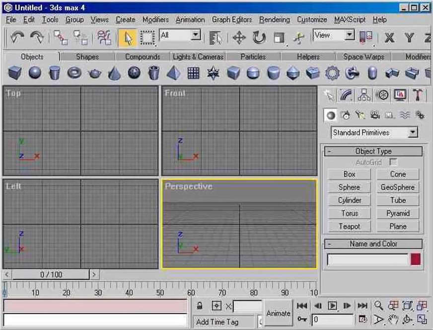Open the Standard Primitives dropdown
Image resolution: width=433 pixels, height=330 pixels.
pos(413,132)
